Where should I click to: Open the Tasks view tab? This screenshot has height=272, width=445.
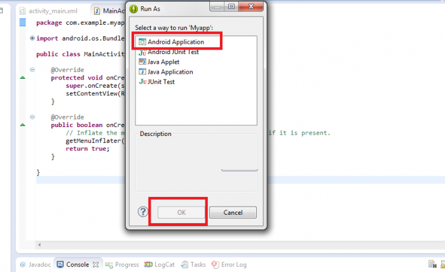(193, 264)
